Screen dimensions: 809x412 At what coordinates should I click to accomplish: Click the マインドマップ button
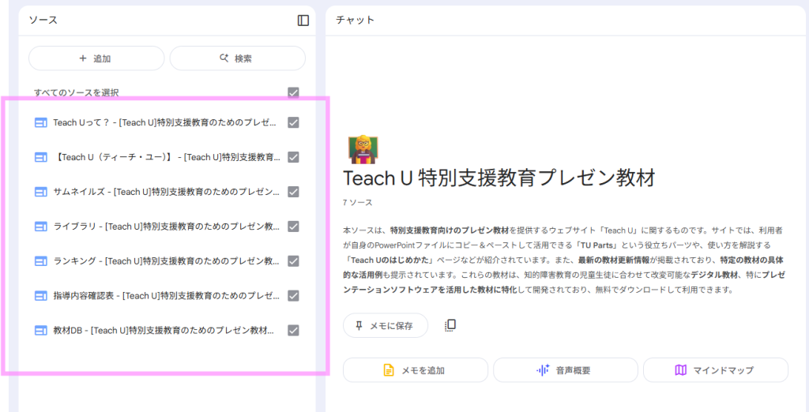point(716,369)
